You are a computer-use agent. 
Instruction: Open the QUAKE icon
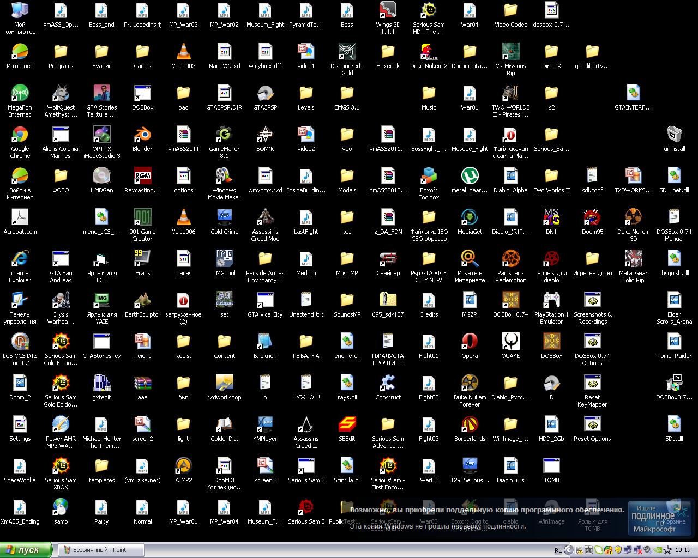[x=510, y=341]
